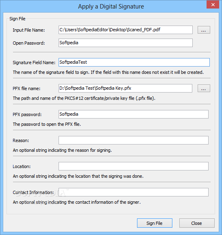
Task: Click the 'PFX password:' label
Action: pos(27,114)
